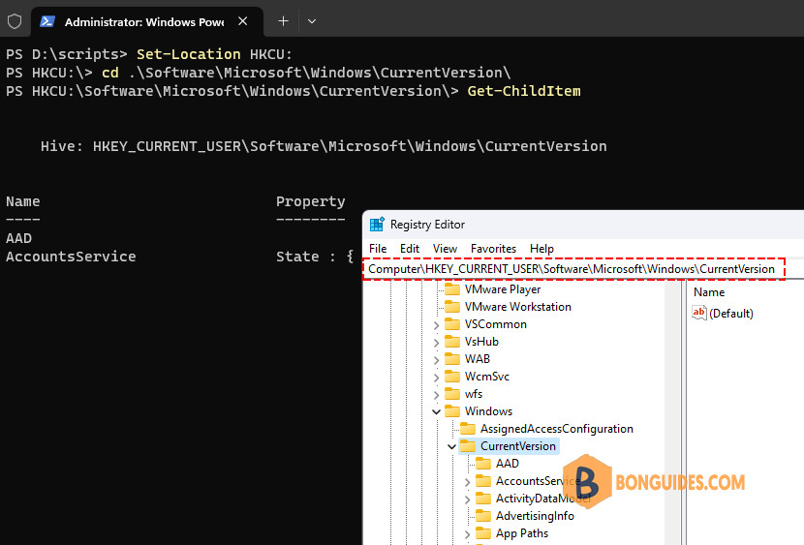Collapse the CurrentVersion key
Image resolution: width=804 pixels, height=545 pixels.
pyautogui.click(x=451, y=446)
